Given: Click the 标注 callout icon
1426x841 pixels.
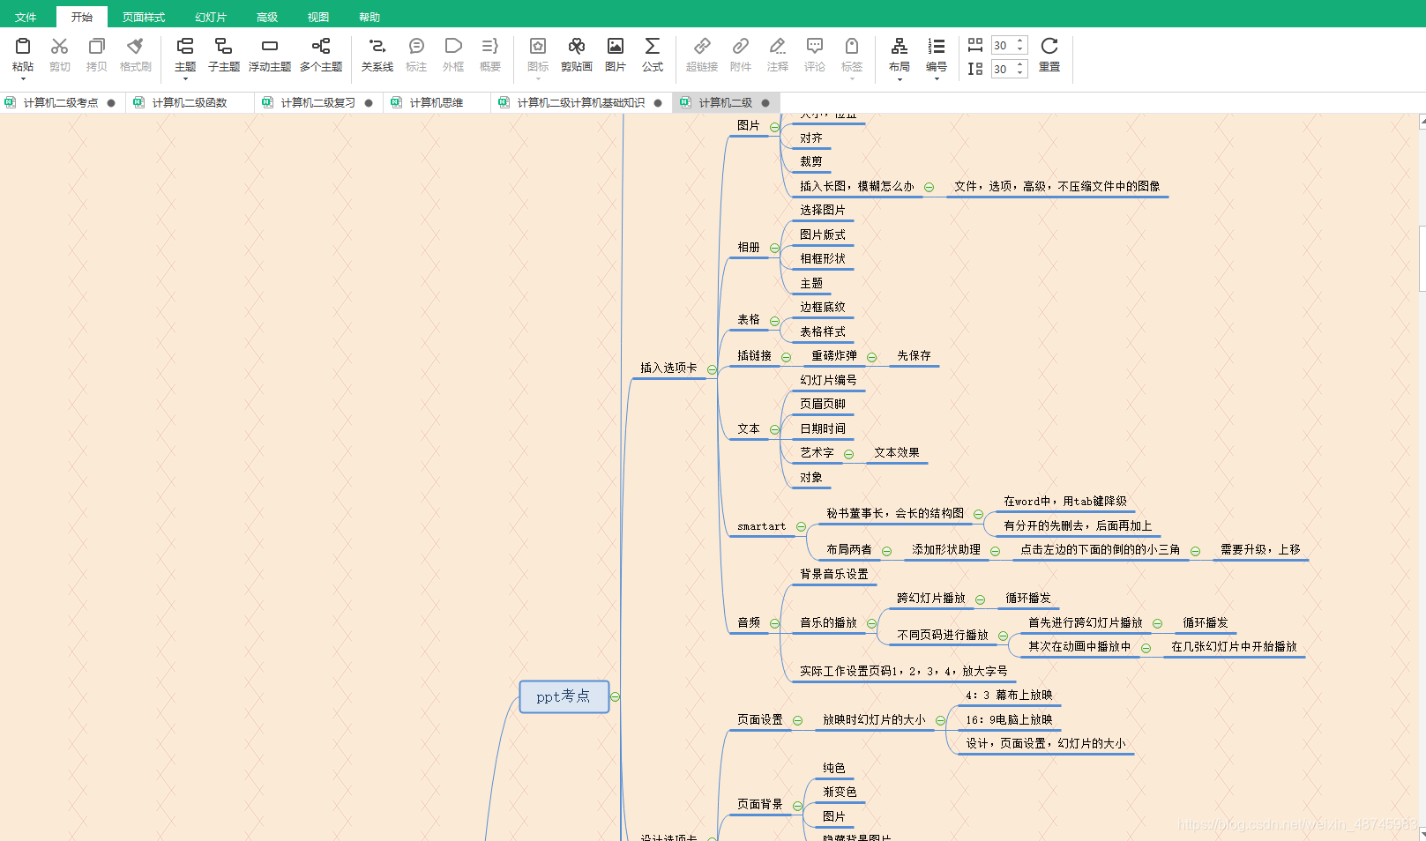Looking at the screenshot, I should (416, 47).
